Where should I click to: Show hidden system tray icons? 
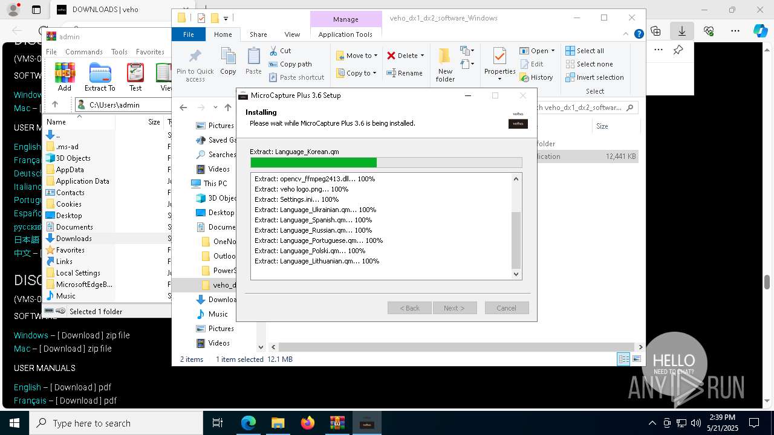652,423
